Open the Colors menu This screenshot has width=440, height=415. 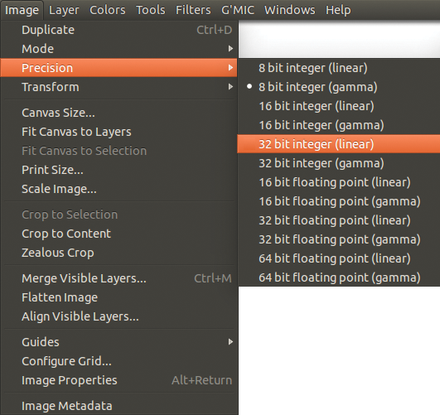click(108, 10)
